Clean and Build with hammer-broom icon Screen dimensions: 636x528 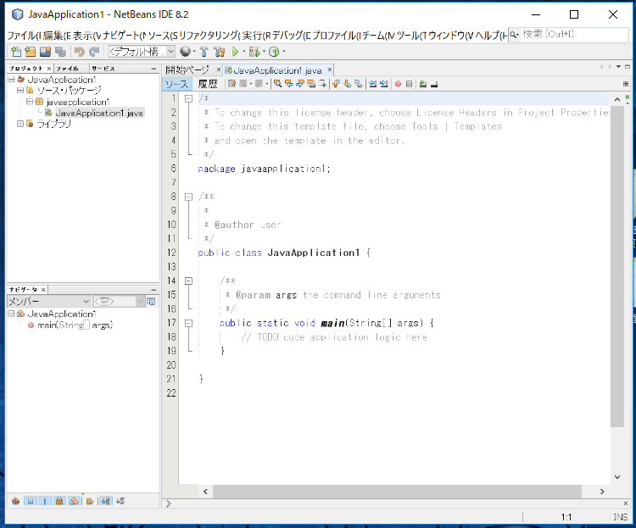[220, 52]
